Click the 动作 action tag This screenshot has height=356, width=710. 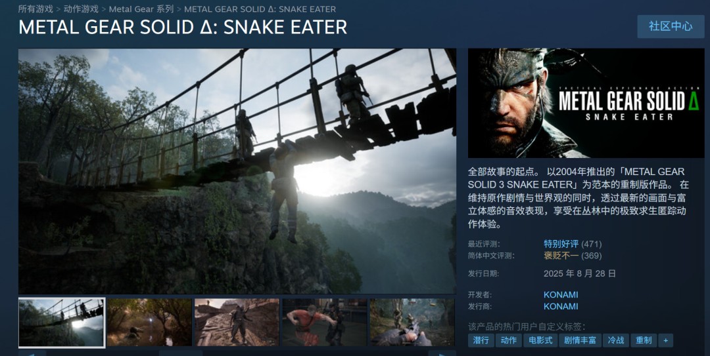pos(508,340)
